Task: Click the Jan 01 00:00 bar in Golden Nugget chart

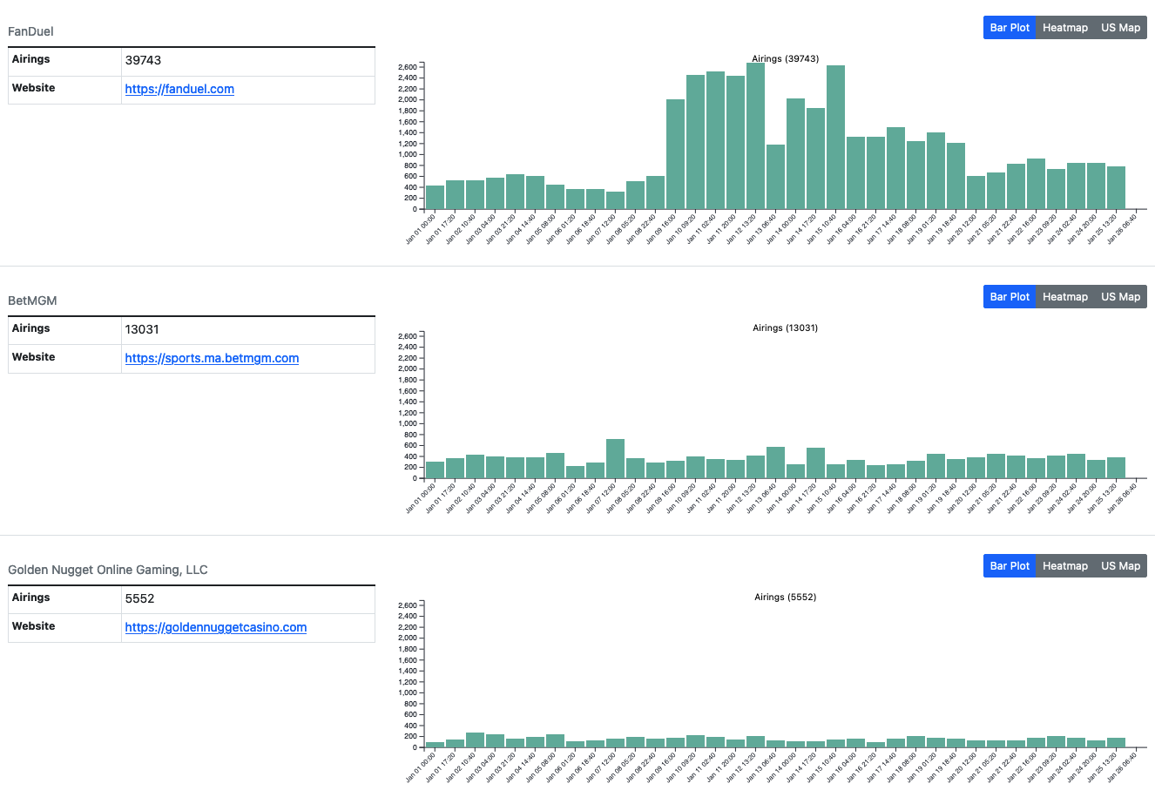Action: pyautogui.click(x=435, y=745)
